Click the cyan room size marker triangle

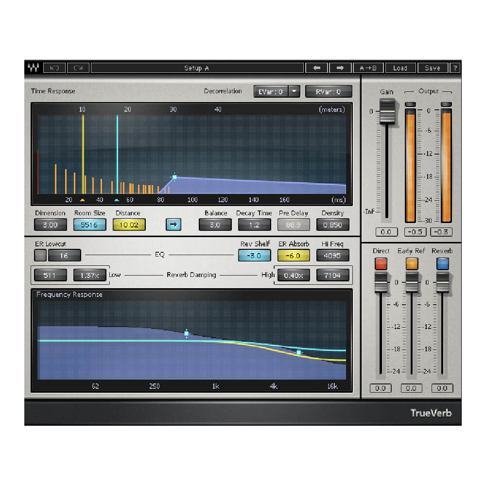click(117, 200)
